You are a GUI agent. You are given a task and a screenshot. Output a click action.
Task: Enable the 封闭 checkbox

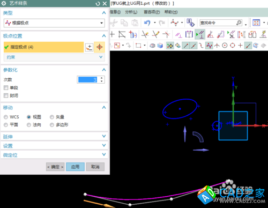click(6, 95)
